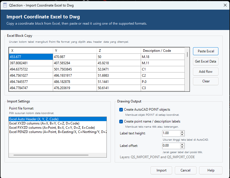This screenshot has width=230, height=178.
Task: Add a new row to the table
Action: pos(206,72)
